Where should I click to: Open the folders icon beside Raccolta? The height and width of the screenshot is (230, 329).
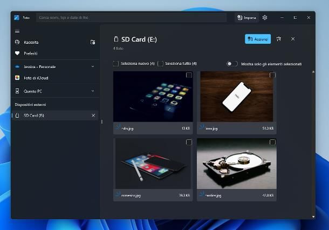[x=93, y=42]
